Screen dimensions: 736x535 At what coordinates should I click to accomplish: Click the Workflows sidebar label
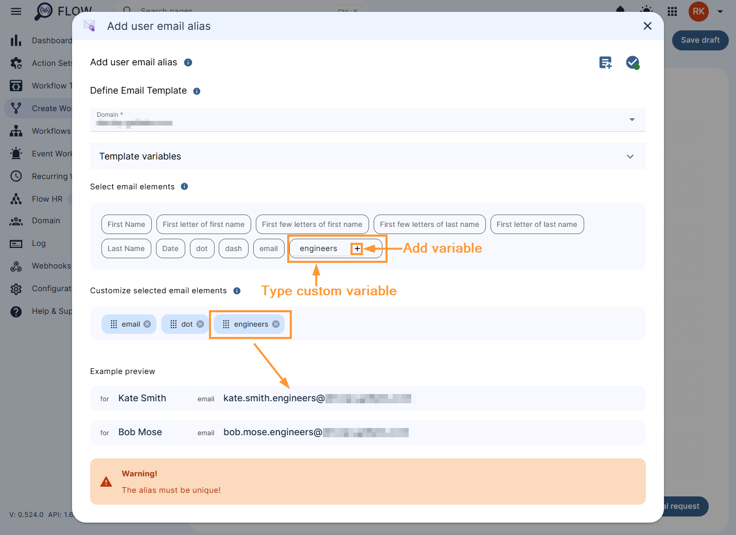point(51,131)
